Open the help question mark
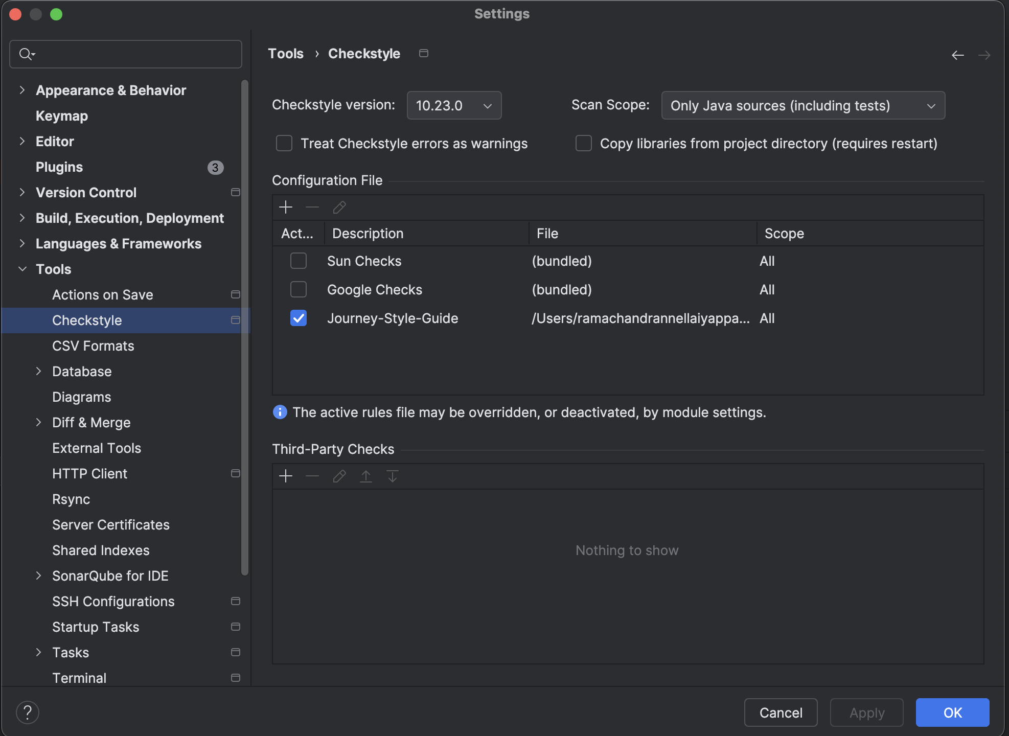Screen dimensions: 1009x736 (x=28, y=712)
